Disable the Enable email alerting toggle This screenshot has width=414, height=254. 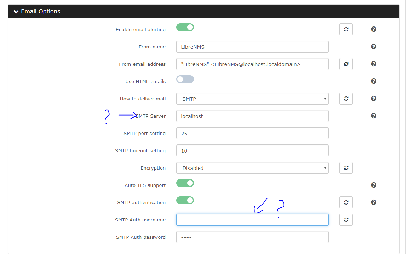[x=185, y=27]
